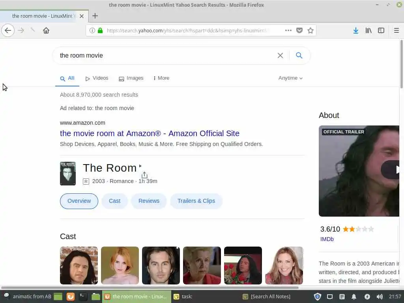The height and width of the screenshot is (303, 404).
Task: Click the 3.6/10 star rating
Action: point(347,229)
